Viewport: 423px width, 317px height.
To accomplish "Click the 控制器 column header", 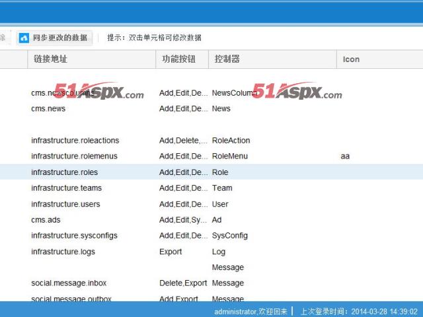I will coord(272,59).
